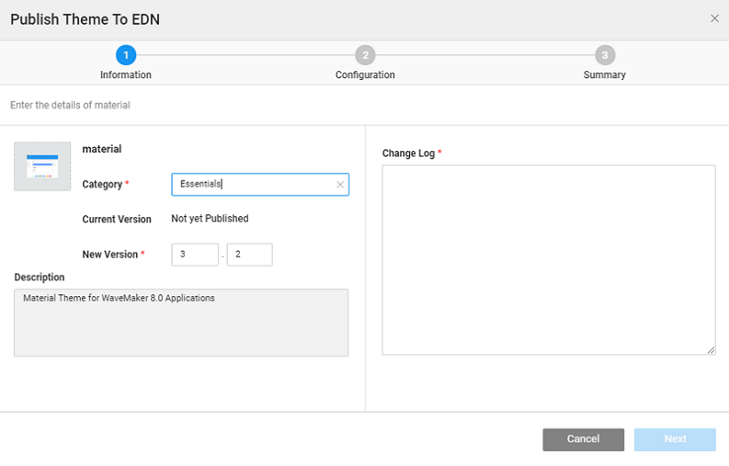Select the Summary step label

(x=605, y=76)
